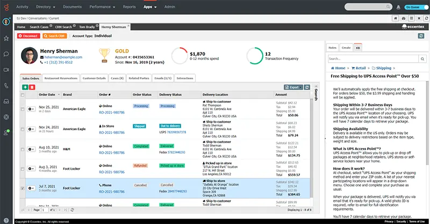Open the Notes tab in right panel
Viewport: 430px width, 224px height.
click(x=332, y=48)
